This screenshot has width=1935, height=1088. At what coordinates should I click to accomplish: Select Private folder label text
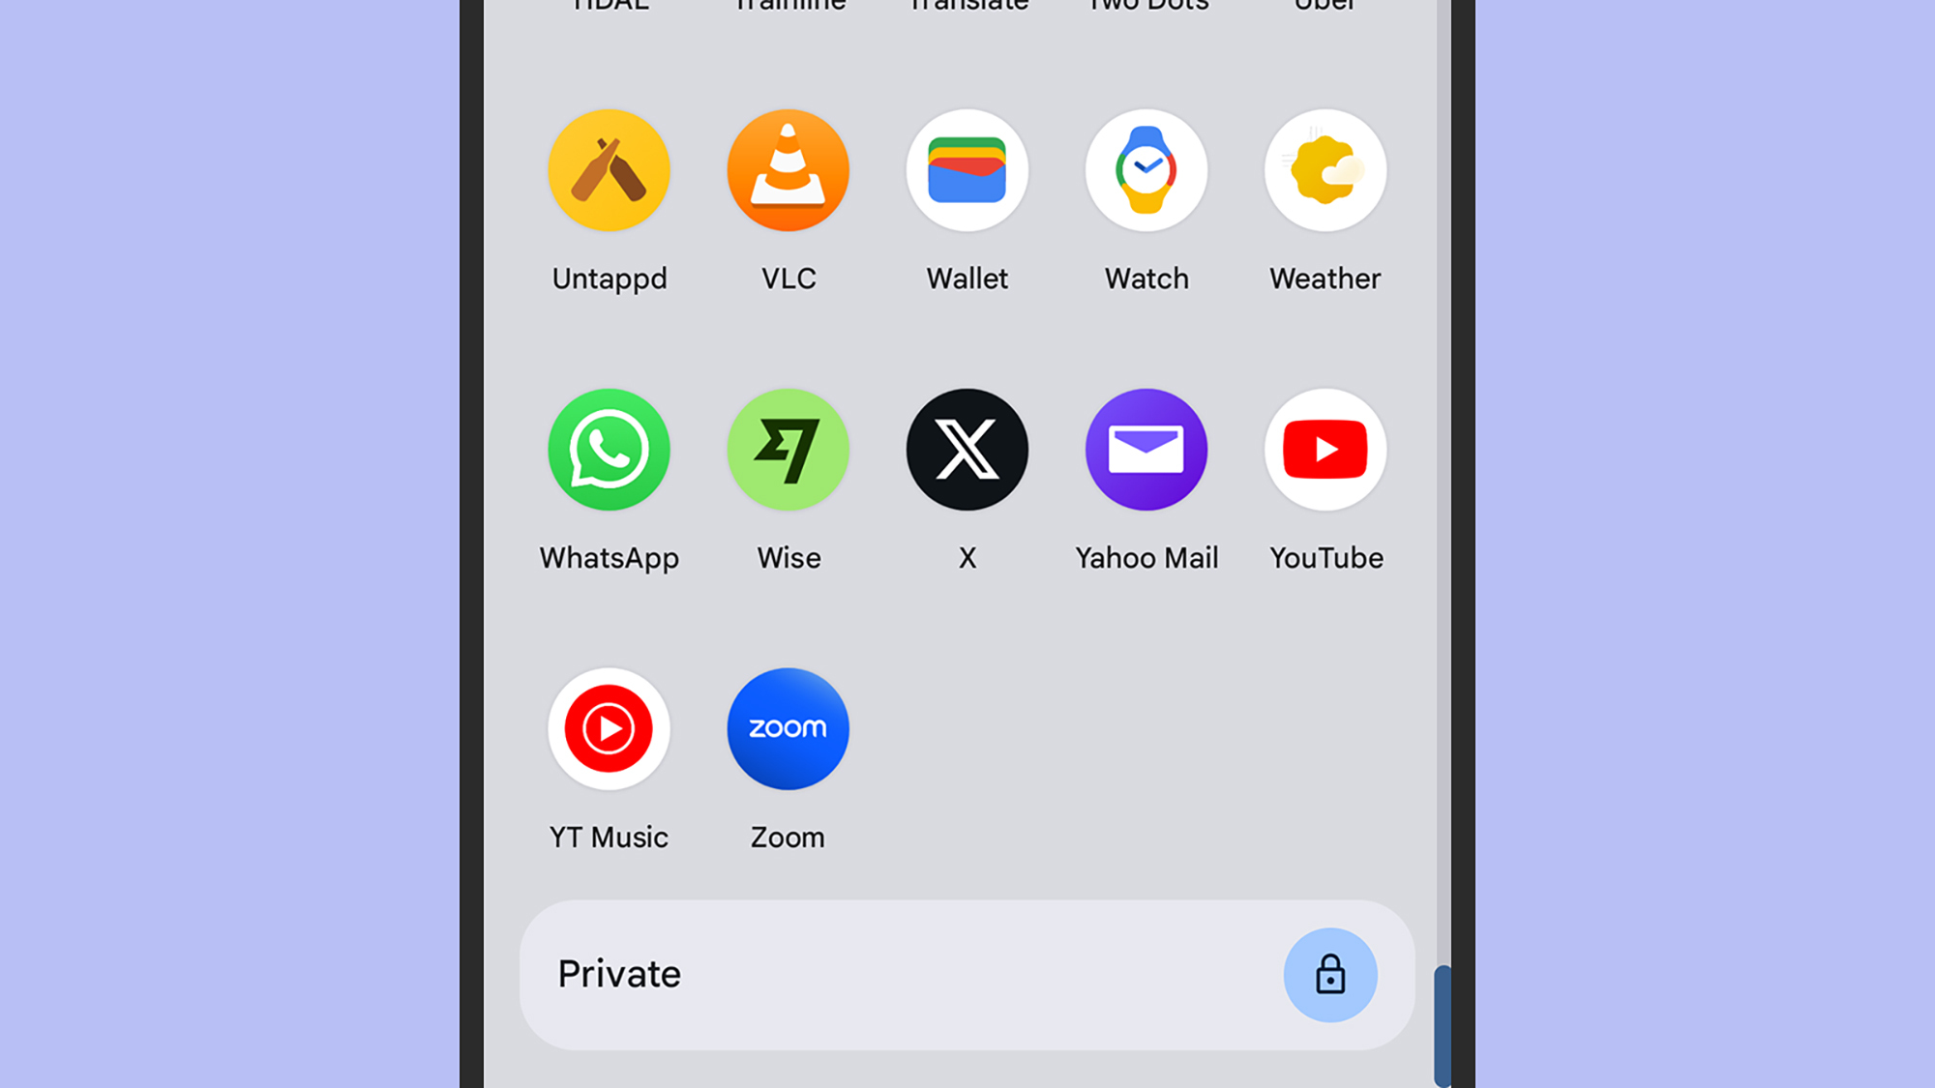tap(619, 974)
